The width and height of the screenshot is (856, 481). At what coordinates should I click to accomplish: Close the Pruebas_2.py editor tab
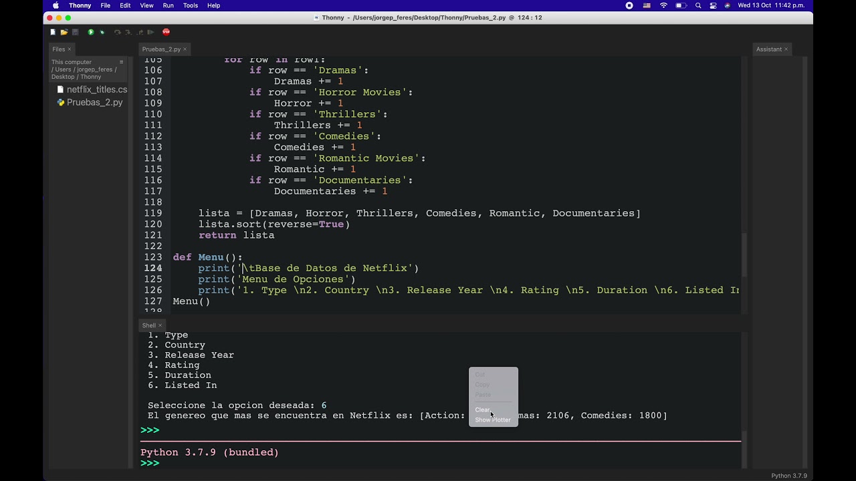(x=185, y=49)
